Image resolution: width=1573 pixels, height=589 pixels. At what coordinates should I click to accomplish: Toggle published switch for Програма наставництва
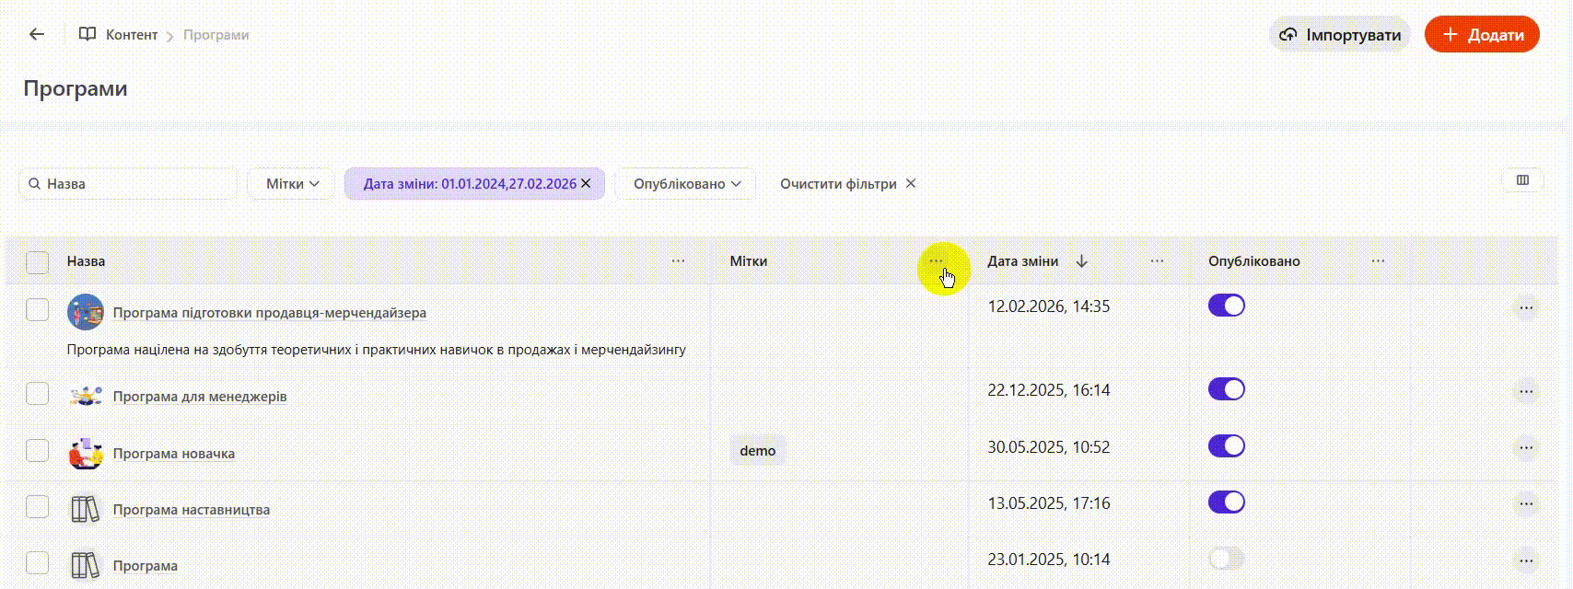click(x=1226, y=502)
